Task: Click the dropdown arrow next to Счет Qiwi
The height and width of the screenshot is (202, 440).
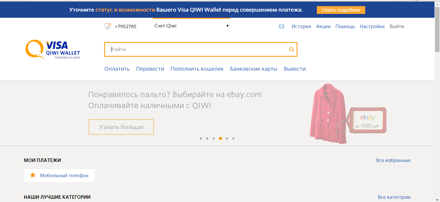Action: 227,26
